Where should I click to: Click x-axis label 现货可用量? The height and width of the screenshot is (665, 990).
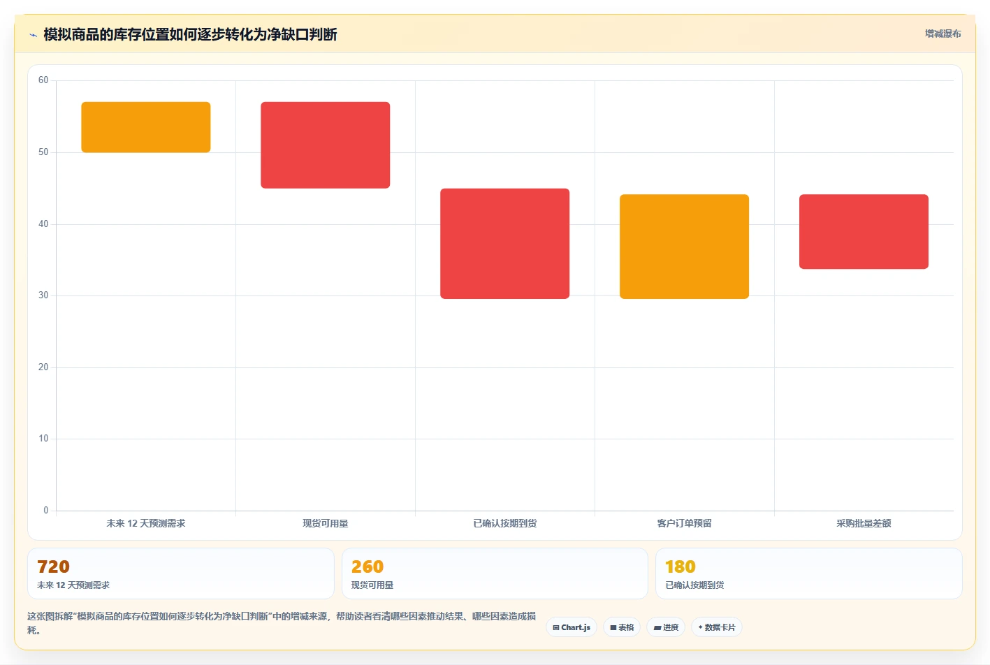click(x=326, y=523)
